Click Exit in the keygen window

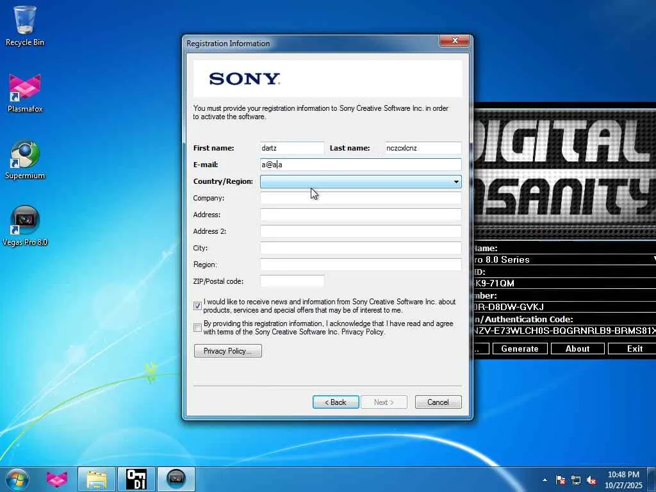coord(634,348)
